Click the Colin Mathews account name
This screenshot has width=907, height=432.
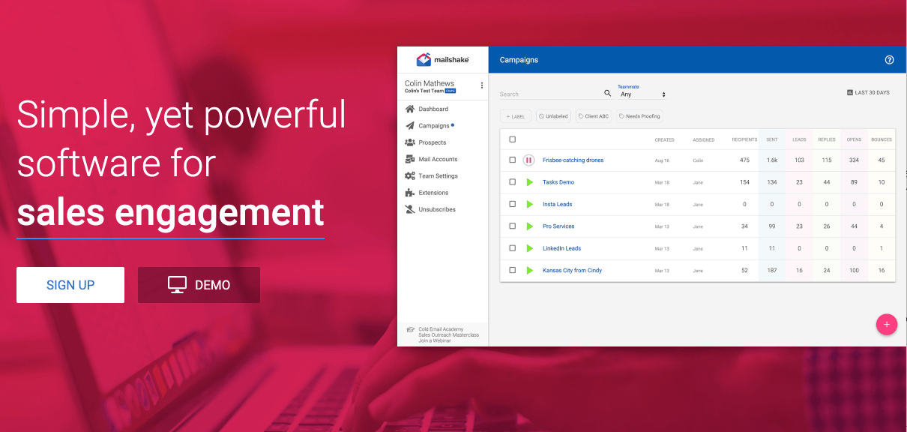point(430,83)
